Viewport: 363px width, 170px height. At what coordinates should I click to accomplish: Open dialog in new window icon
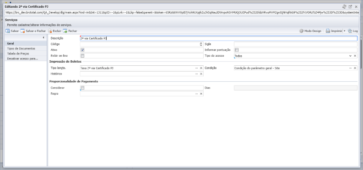[350, 7]
